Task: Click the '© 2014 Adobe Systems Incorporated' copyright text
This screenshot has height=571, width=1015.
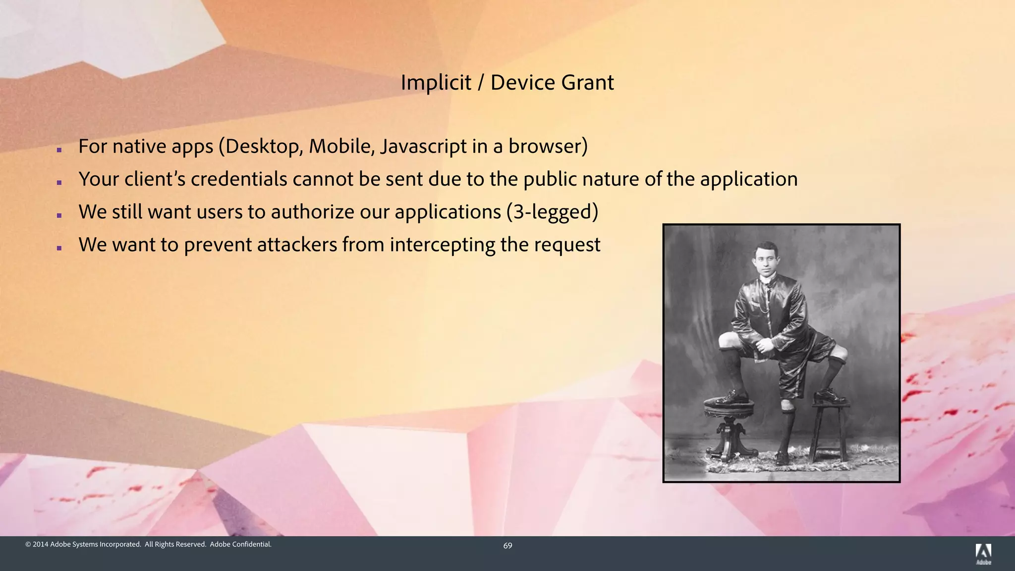Action: 83,544
